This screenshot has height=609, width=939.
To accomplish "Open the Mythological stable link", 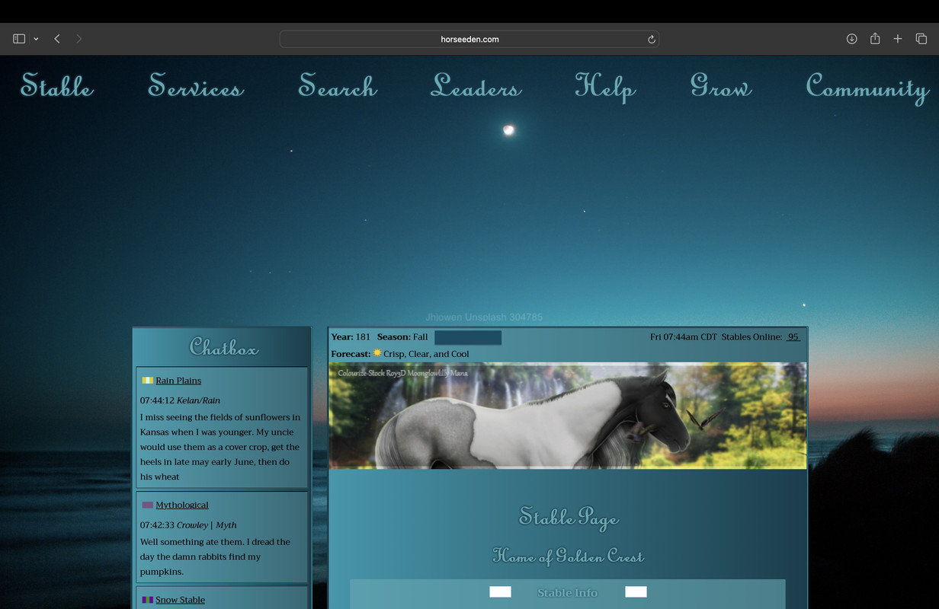I will point(182,505).
